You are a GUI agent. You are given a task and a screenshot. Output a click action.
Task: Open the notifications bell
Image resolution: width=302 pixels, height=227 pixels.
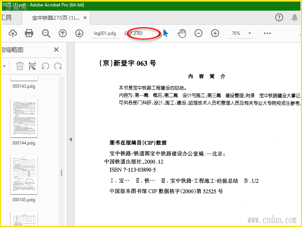[294, 17]
